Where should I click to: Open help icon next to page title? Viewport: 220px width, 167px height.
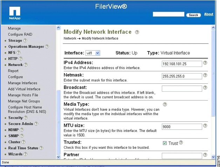[137, 32]
